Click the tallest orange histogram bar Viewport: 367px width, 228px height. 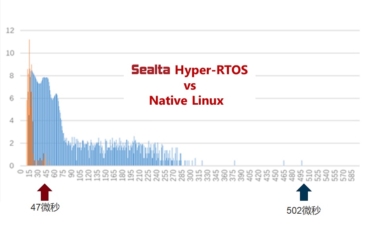[x=29, y=102]
